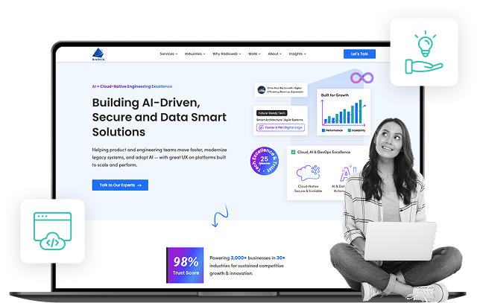
Task: Click the 30+ highlighted text
Action: (x=281, y=258)
